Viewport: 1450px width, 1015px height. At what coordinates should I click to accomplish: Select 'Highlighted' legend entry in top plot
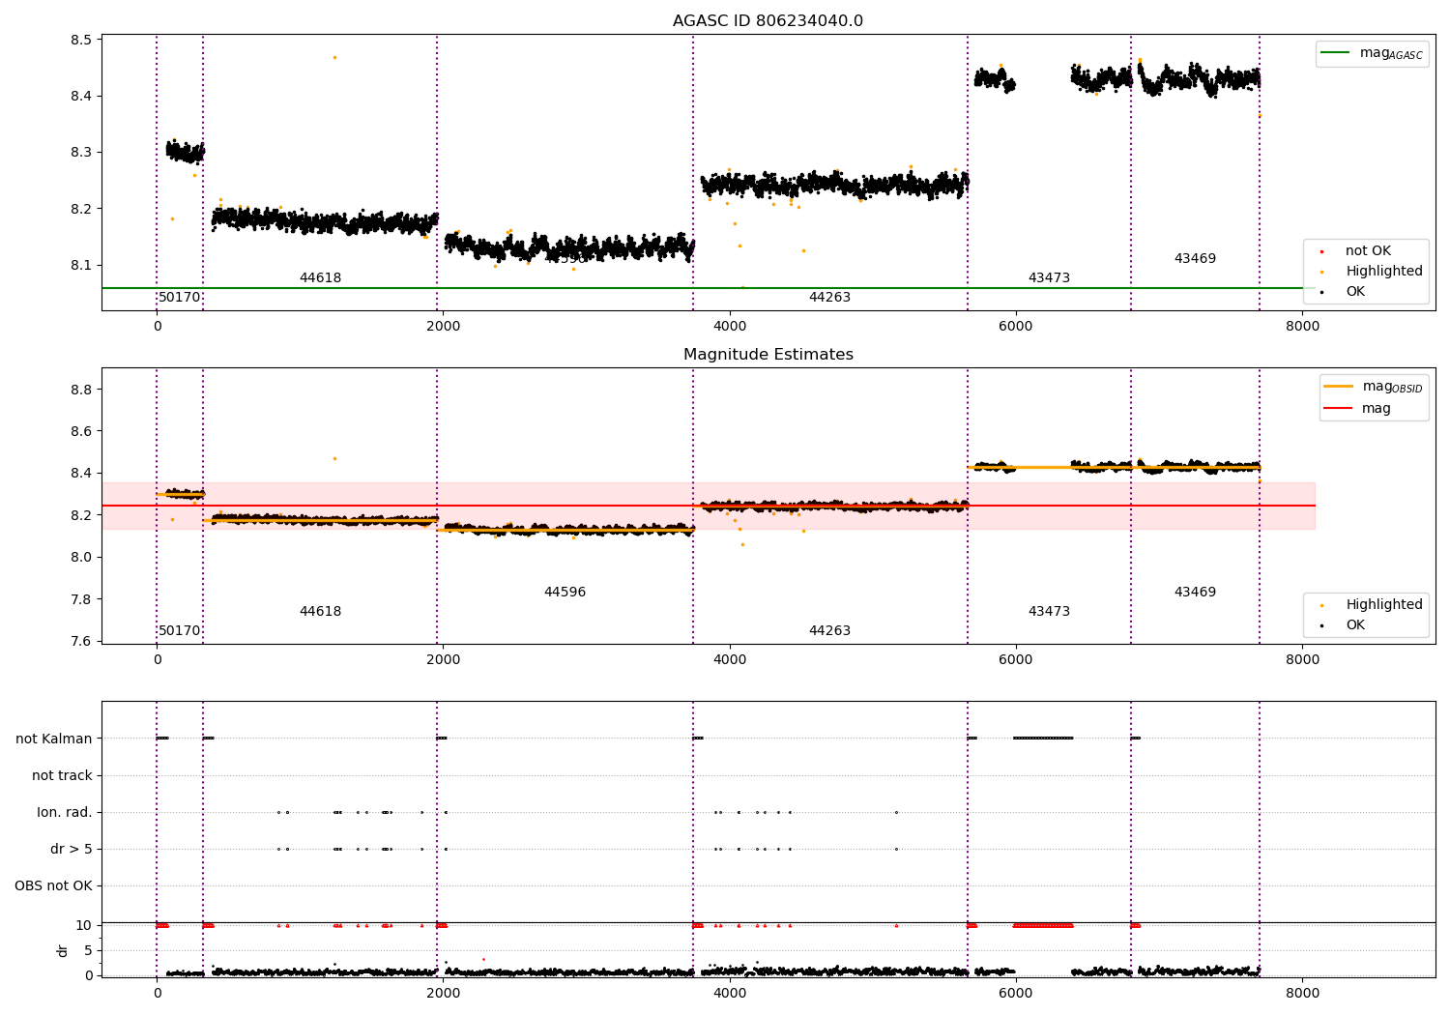(1384, 272)
